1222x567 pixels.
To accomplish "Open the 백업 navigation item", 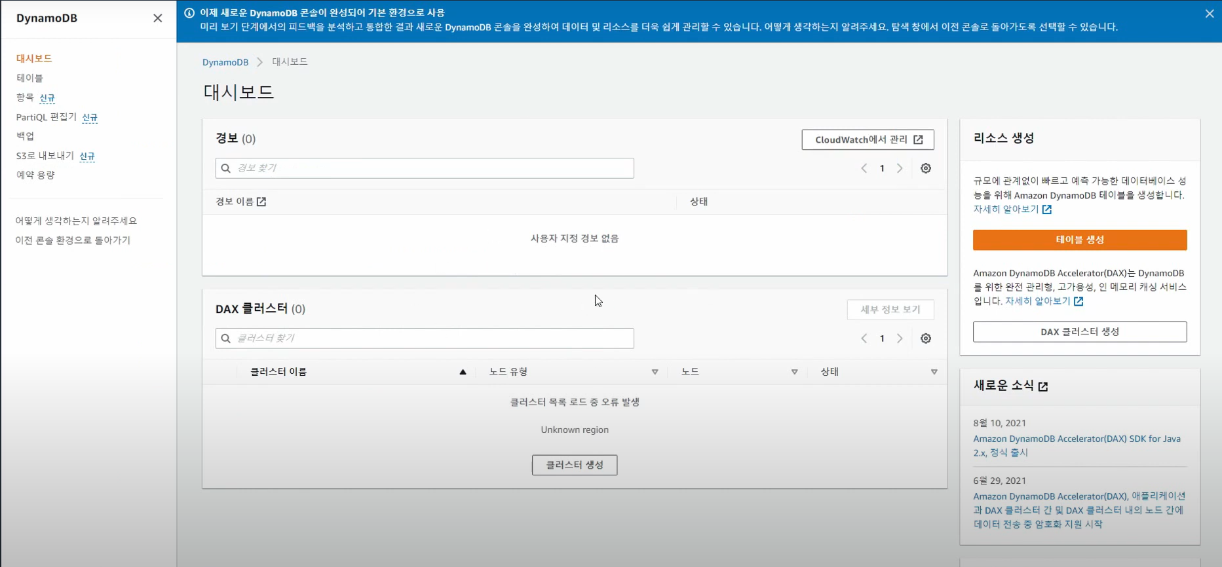I will (25, 136).
